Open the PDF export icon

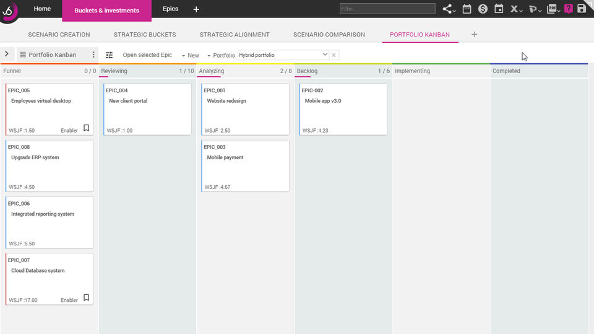[x=553, y=9]
